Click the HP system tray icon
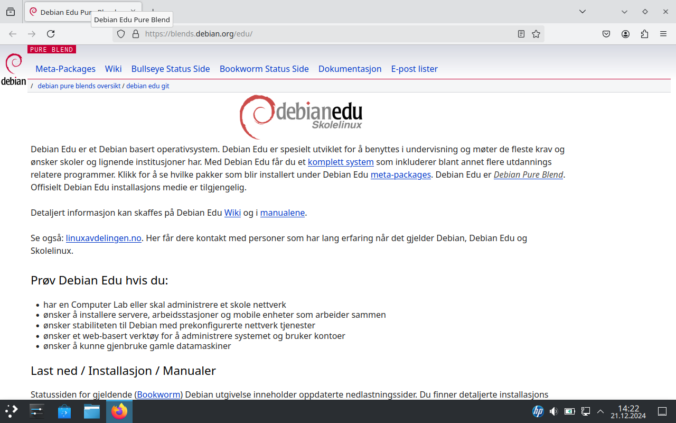The image size is (676, 423). tap(538, 411)
